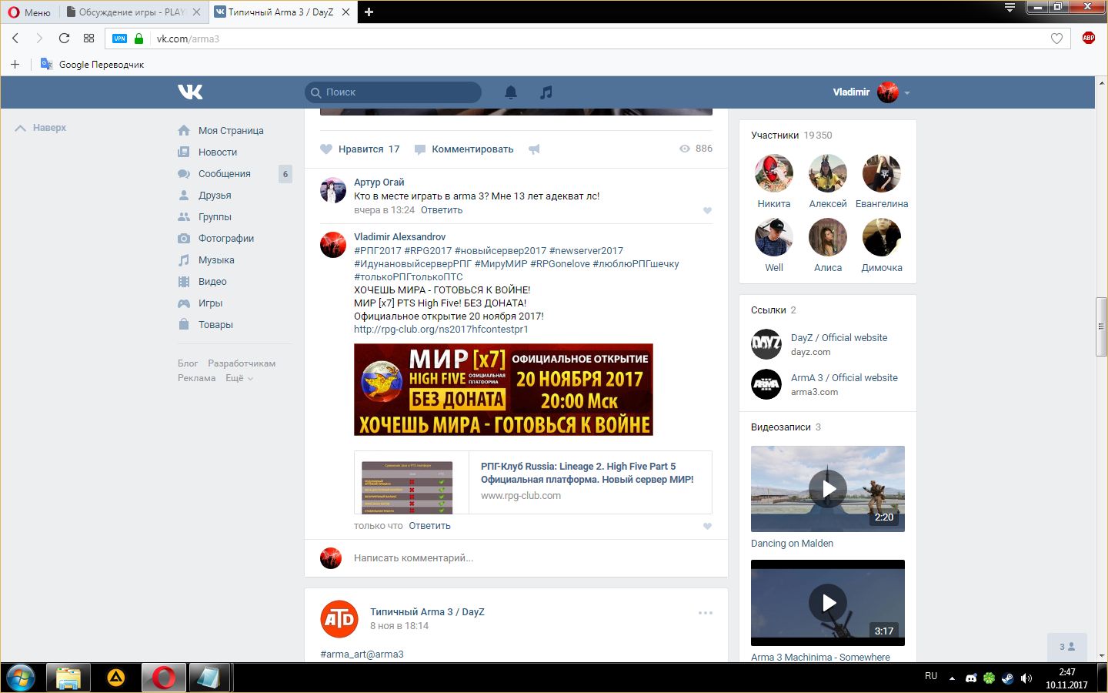
Task: Open ArmA 3 / Official website link
Action: tap(844, 378)
